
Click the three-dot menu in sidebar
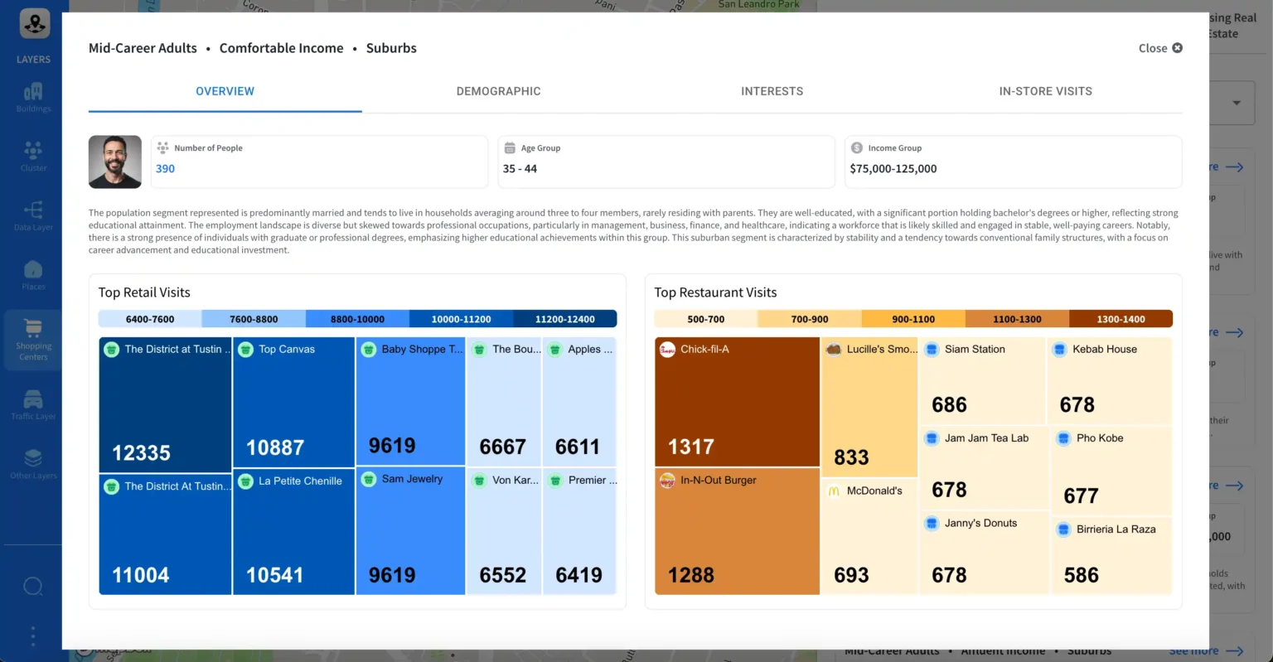[x=33, y=636]
